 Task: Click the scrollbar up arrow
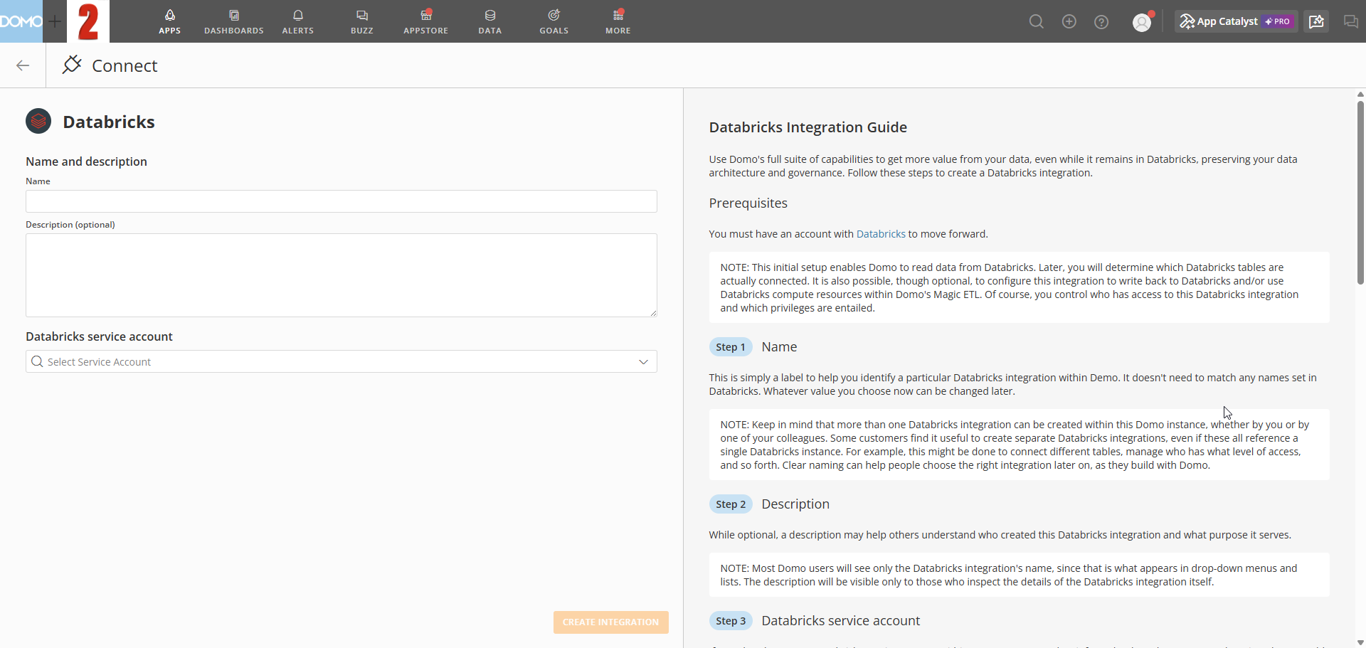tap(1360, 94)
